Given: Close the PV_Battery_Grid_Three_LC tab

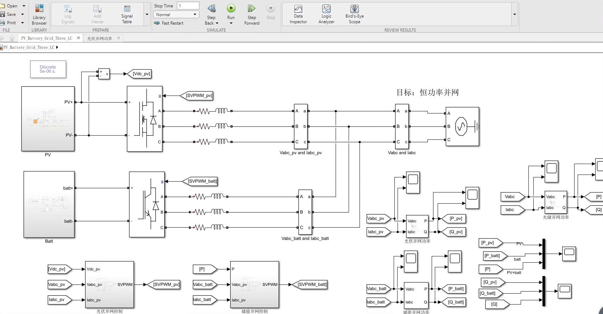Looking at the screenshot, I should 78,38.
